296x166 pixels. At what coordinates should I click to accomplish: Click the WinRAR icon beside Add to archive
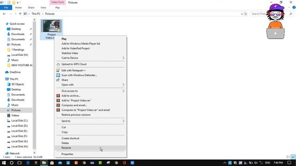pos(58,95)
